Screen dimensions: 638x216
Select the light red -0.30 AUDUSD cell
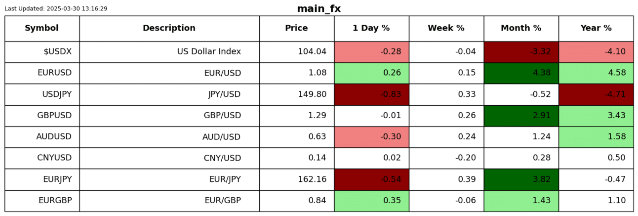click(371, 136)
